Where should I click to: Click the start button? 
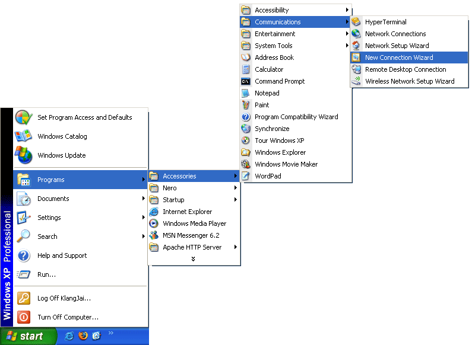point(28,336)
